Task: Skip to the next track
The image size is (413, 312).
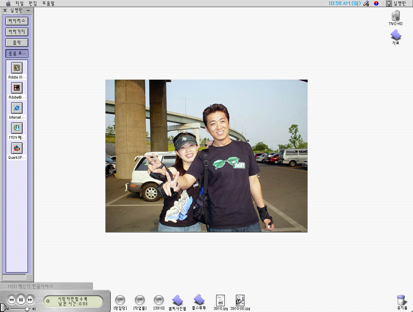Action: pyautogui.click(x=30, y=299)
